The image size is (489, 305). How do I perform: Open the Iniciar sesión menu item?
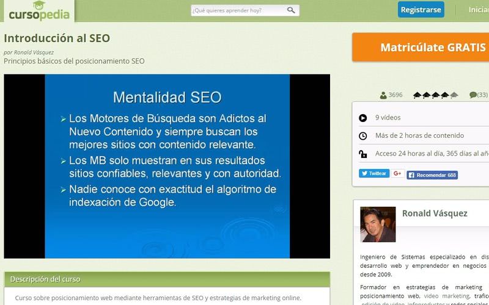(478, 10)
